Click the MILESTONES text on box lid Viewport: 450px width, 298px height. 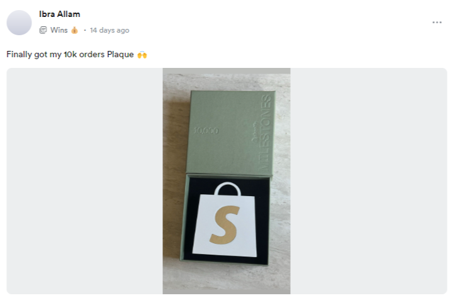coord(264,133)
